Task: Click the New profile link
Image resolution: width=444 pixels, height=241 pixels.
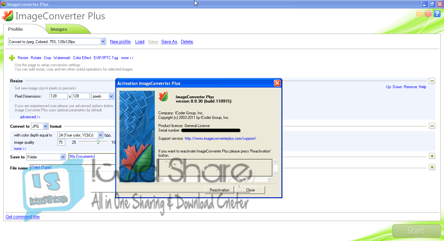Action: (120, 41)
